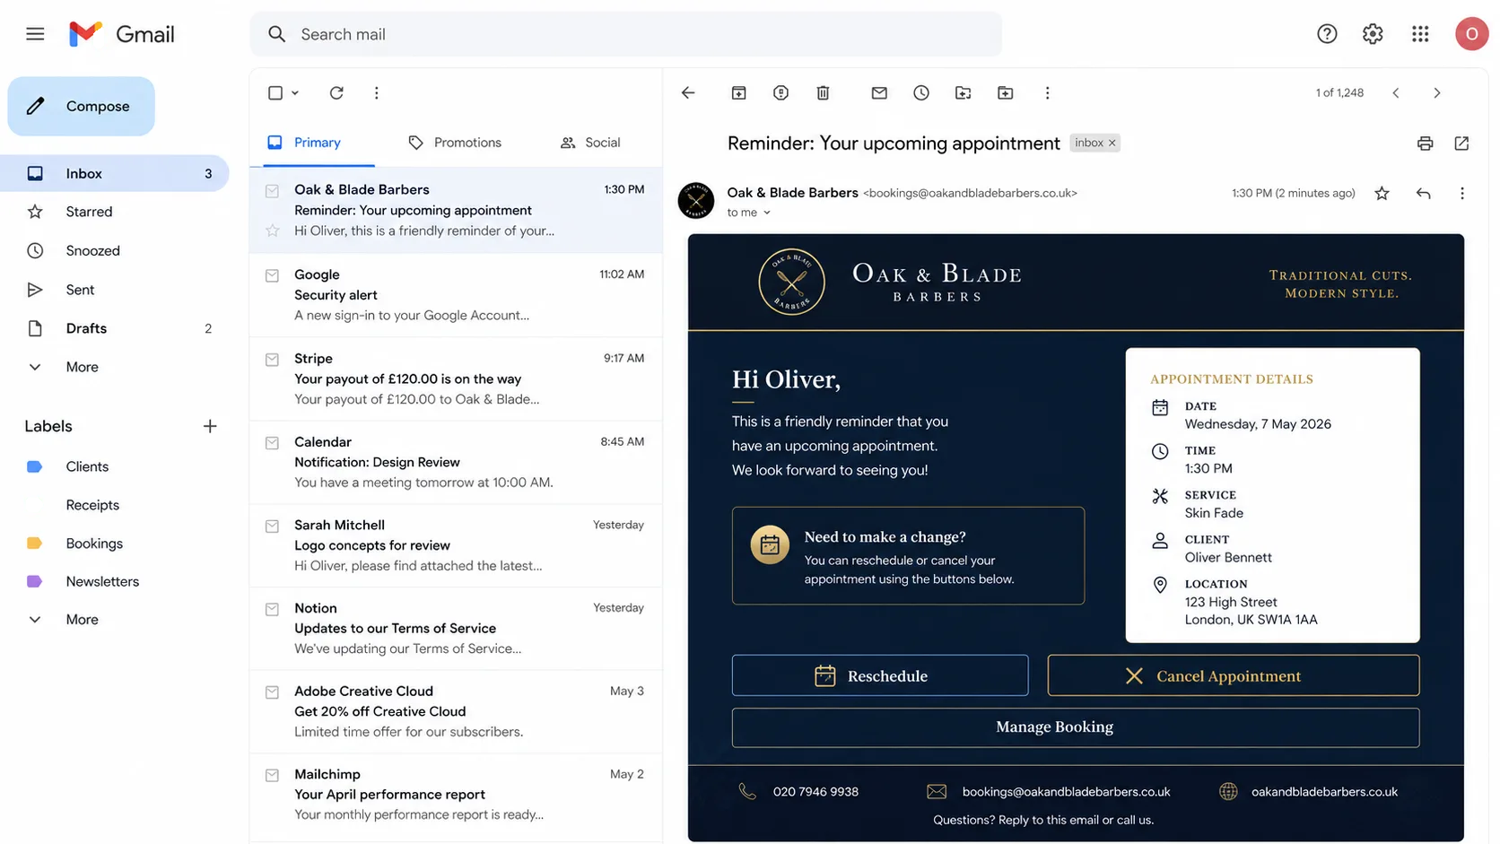Click the Manage Booking button
Image resolution: width=1500 pixels, height=844 pixels.
1076,727
